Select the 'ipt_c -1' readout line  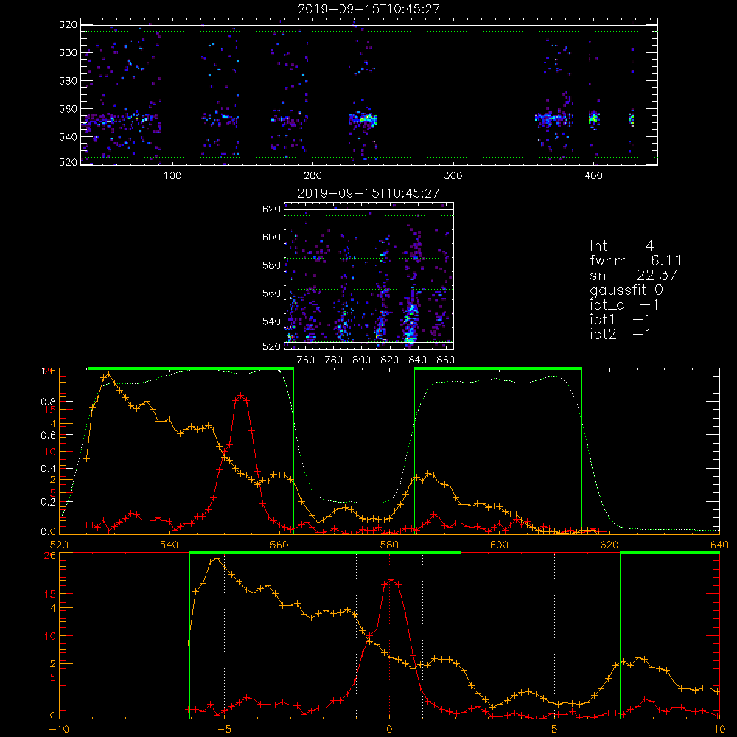(x=624, y=305)
